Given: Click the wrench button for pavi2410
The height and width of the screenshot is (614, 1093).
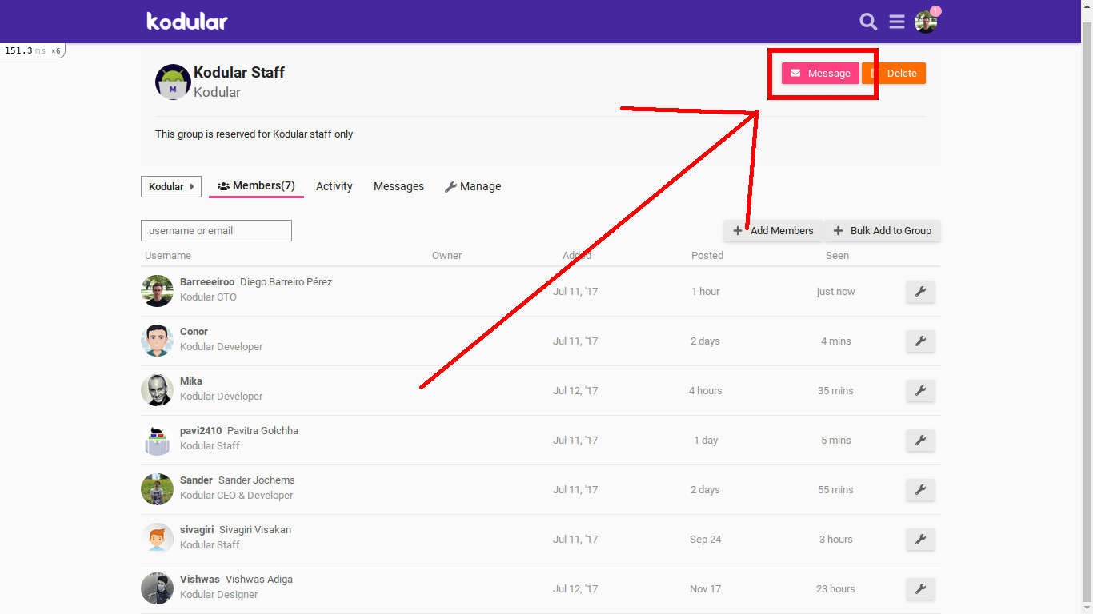Looking at the screenshot, I should pyautogui.click(x=920, y=441).
